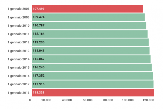
Task: Select the bar for 1 gennaio 2013
Action: pos(91,51)
